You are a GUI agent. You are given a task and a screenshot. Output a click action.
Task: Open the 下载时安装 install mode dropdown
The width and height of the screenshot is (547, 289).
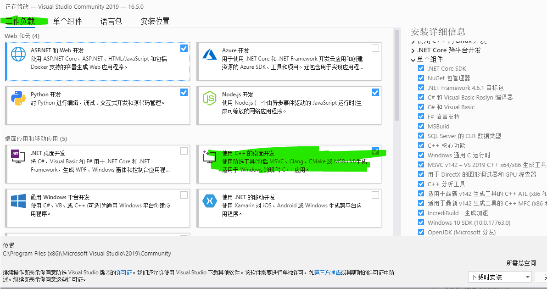(500, 277)
